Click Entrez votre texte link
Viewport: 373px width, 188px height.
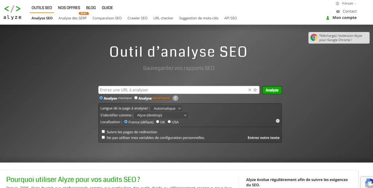point(264,138)
